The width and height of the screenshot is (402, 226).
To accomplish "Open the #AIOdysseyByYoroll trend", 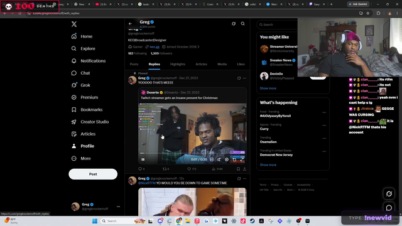I will (x=275, y=116).
